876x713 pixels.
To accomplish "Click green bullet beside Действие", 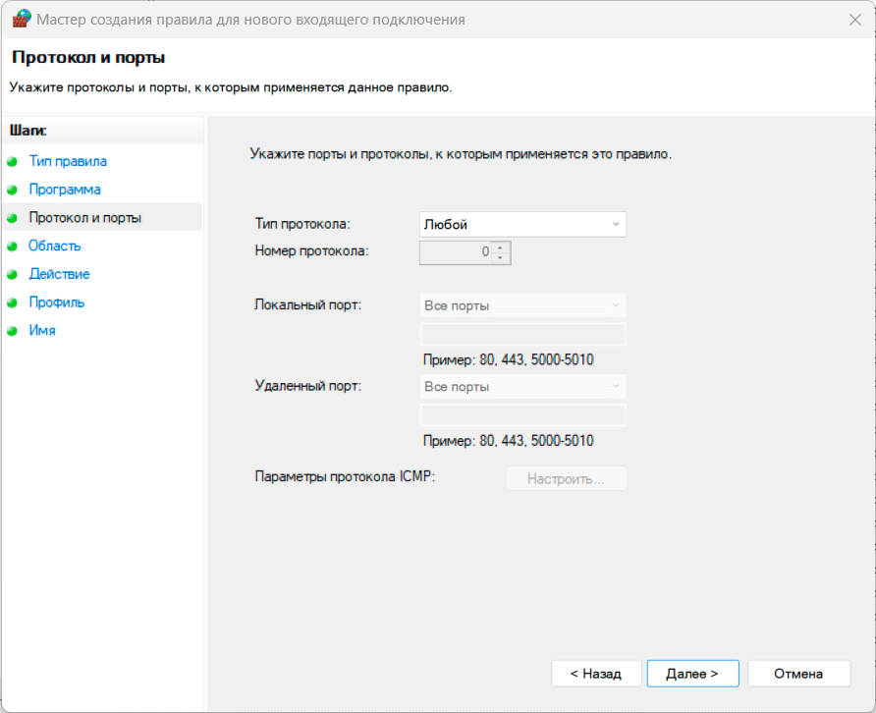I will 12,275.
